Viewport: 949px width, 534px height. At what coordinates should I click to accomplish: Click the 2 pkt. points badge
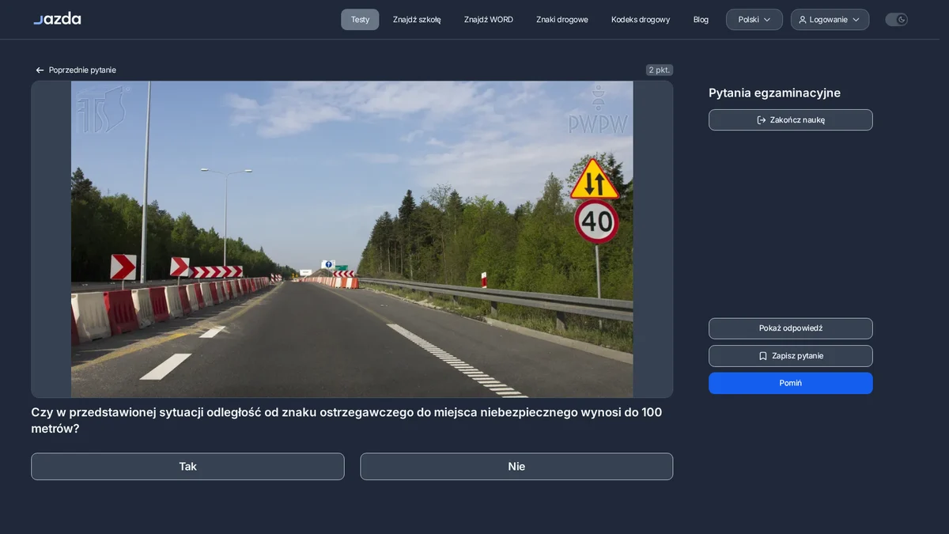pyautogui.click(x=660, y=70)
